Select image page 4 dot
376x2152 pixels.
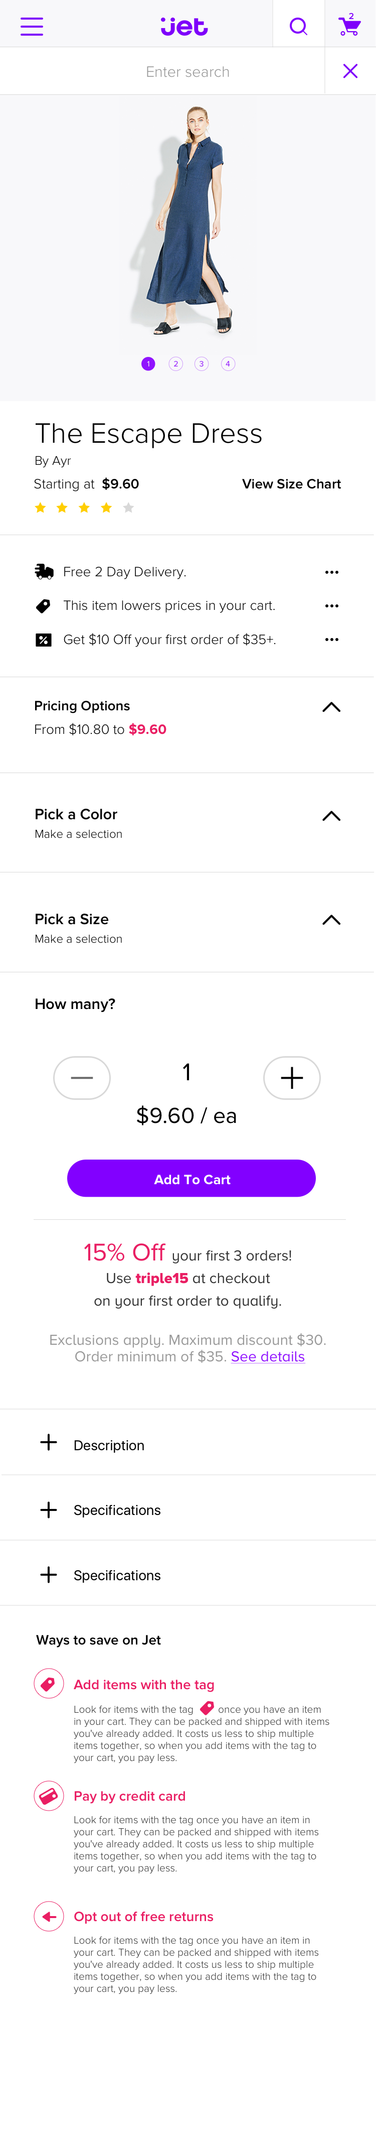228,363
